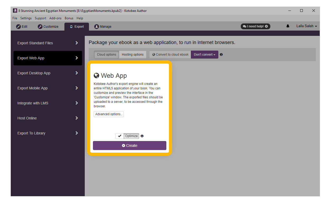This screenshot has width=330, height=203.
Task: Click the Kotobee Author app icon in title bar
Action: click(15, 11)
